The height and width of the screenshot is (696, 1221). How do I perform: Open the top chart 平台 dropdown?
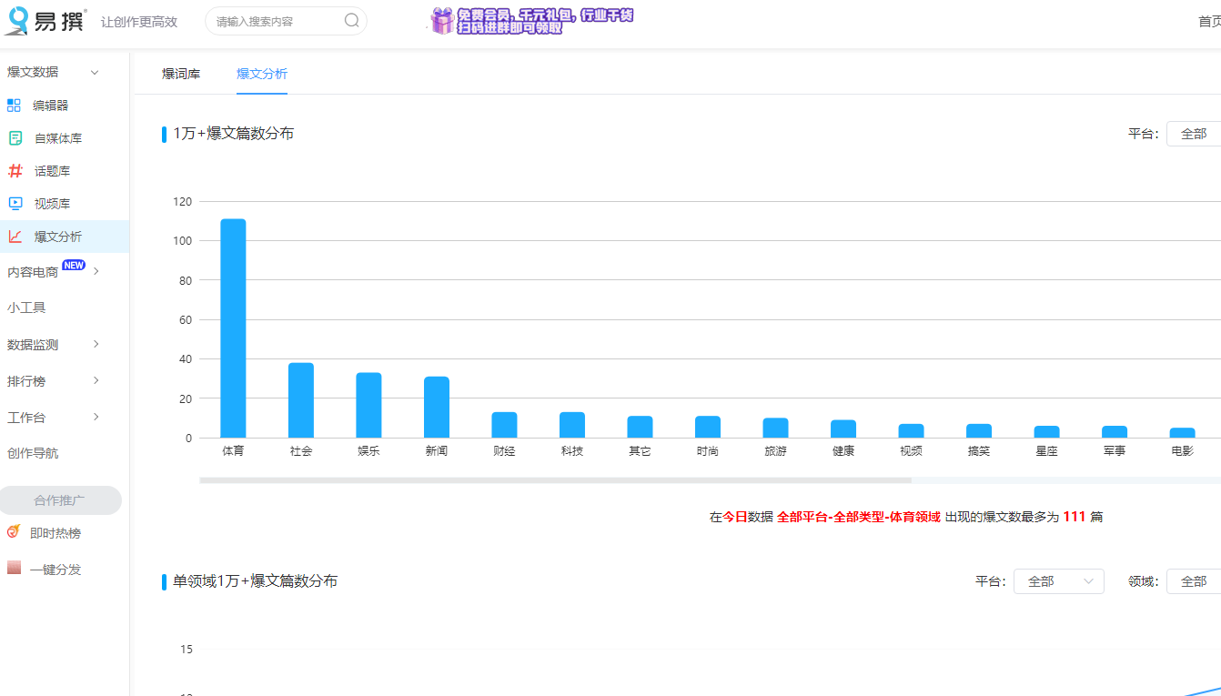click(x=1194, y=134)
